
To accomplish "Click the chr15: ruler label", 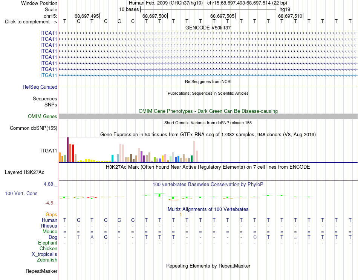I will pos(50,16).
